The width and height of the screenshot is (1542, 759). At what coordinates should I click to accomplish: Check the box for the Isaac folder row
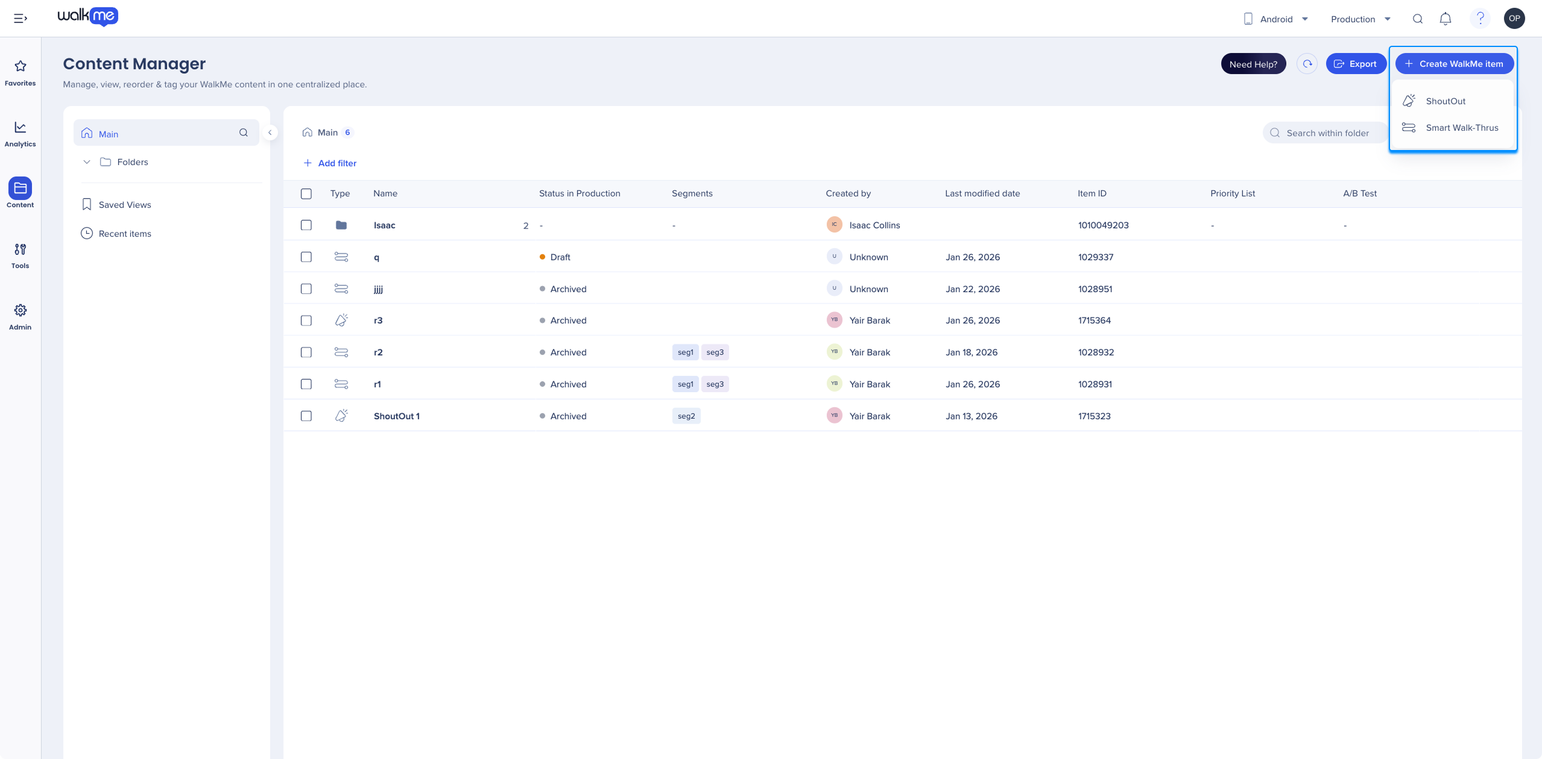click(306, 225)
